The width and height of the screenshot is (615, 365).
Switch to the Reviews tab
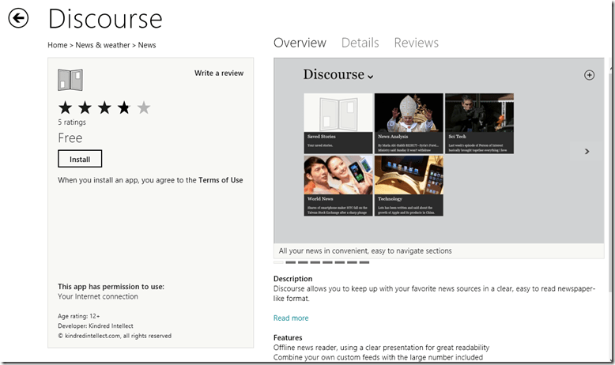pyautogui.click(x=416, y=43)
